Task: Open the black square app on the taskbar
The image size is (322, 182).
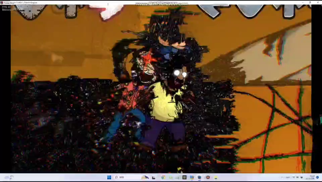Action: [x=184, y=177]
